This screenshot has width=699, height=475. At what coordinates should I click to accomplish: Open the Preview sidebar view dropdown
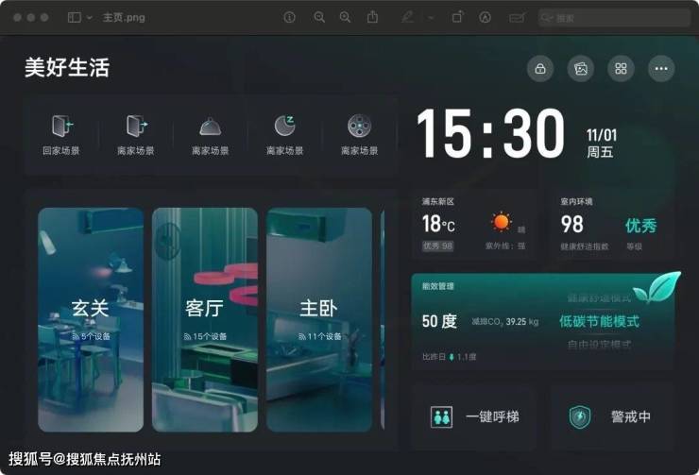(80, 17)
